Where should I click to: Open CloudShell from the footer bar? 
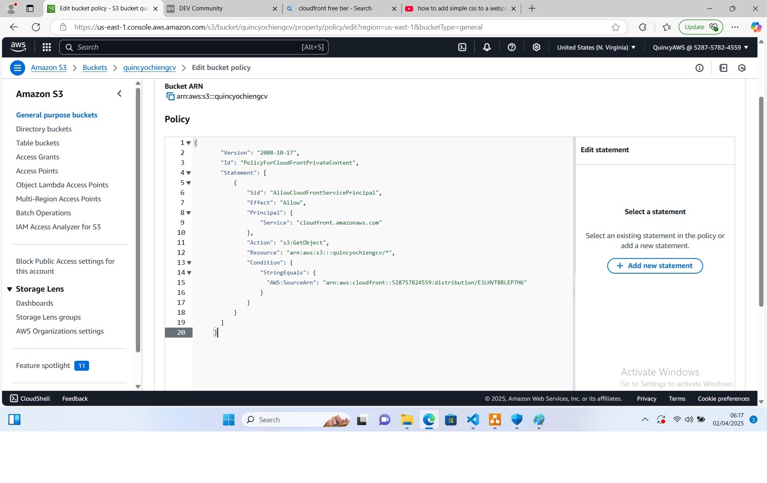coord(30,399)
